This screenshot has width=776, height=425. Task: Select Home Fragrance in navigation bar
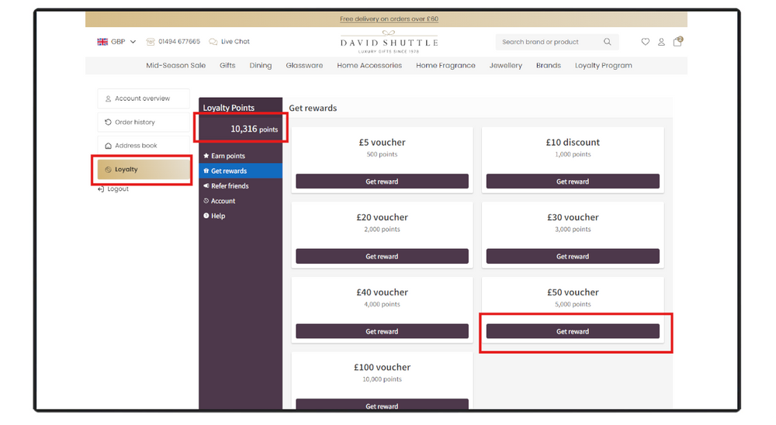pyautogui.click(x=445, y=66)
